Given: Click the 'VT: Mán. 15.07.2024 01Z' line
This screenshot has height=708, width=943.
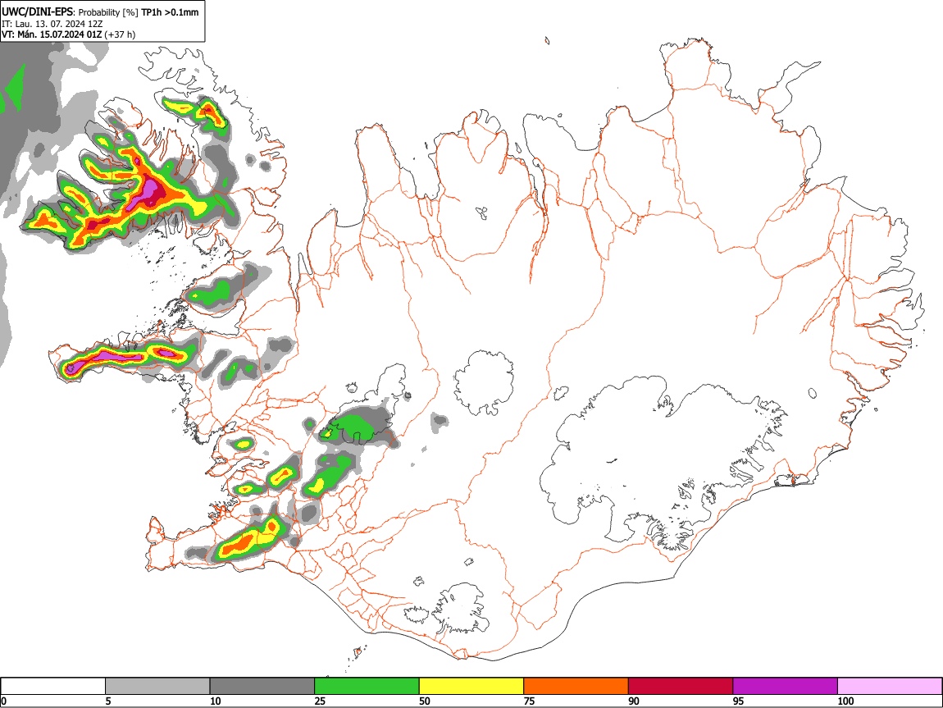Looking at the screenshot, I should [52, 34].
